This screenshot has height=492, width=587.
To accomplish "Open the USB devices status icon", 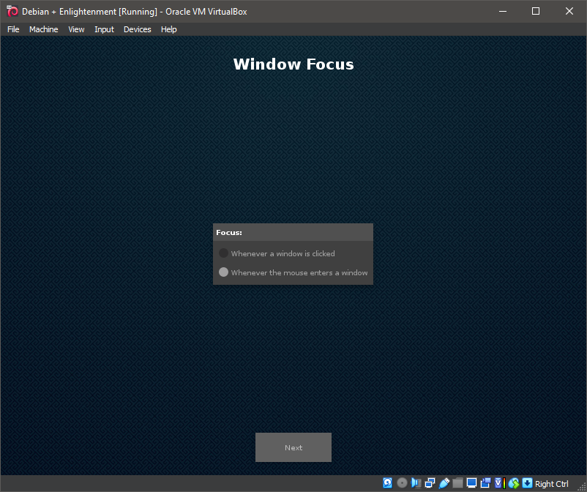I will tap(444, 483).
